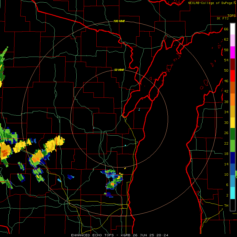Pick the light pink swatch in the color scale
237x237 pixels.
click(233, 41)
